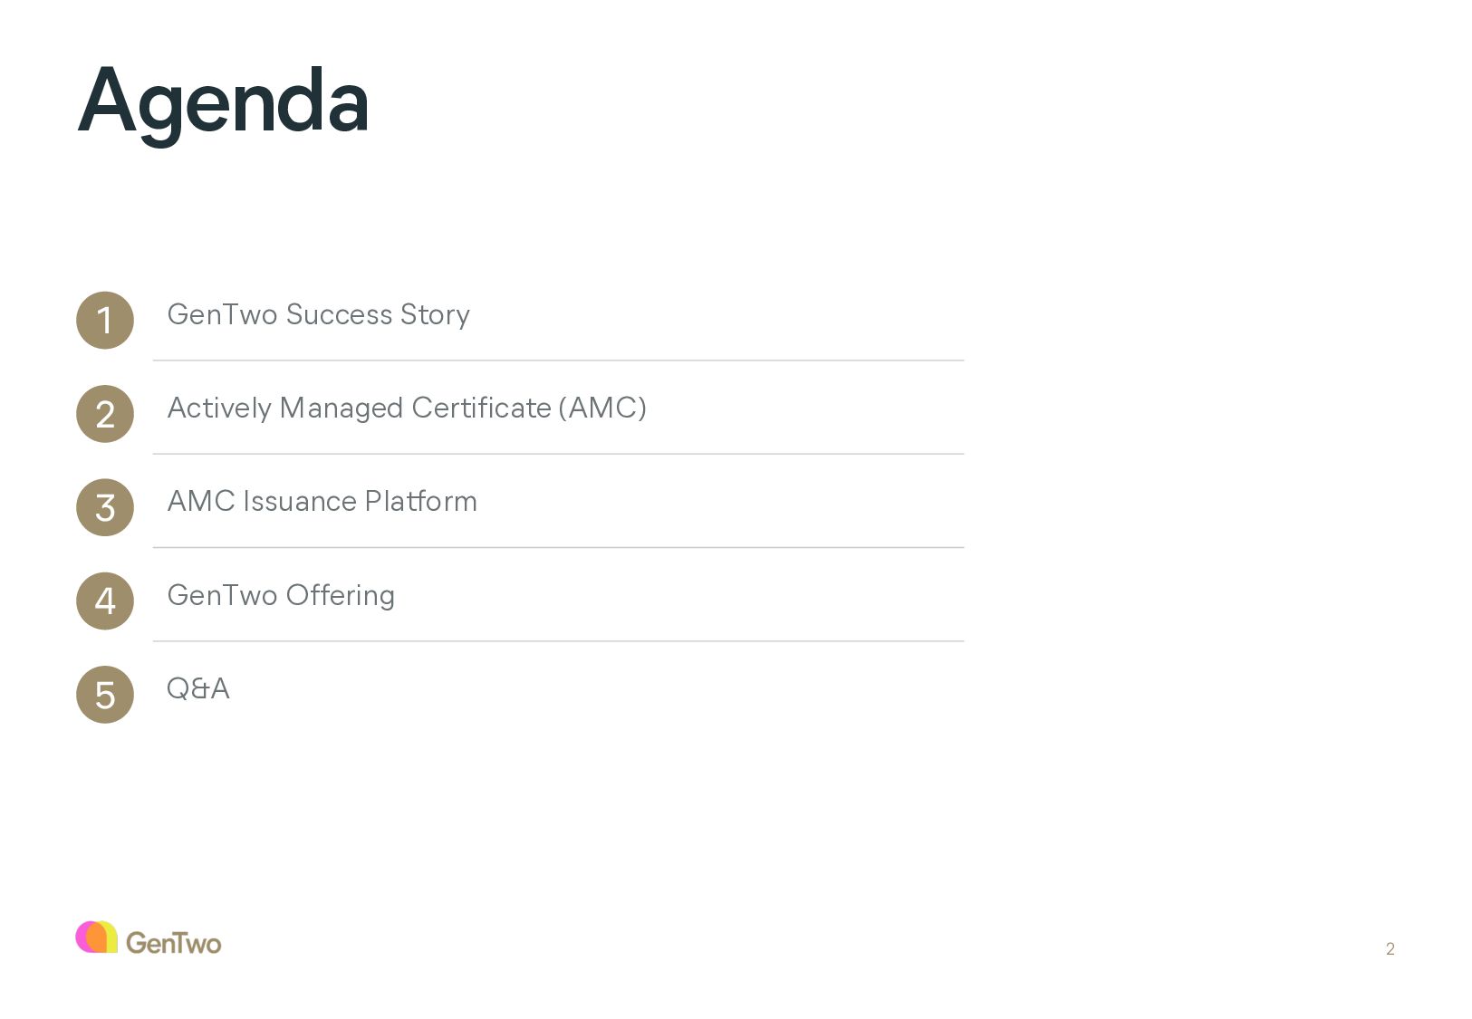Click the divider line under AMC Issuance Platform
This screenshot has width=1472, height=1019.
pos(558,547)
